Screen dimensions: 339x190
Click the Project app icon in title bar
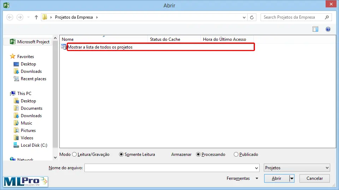pyautogui.click(x=6, y=5)
